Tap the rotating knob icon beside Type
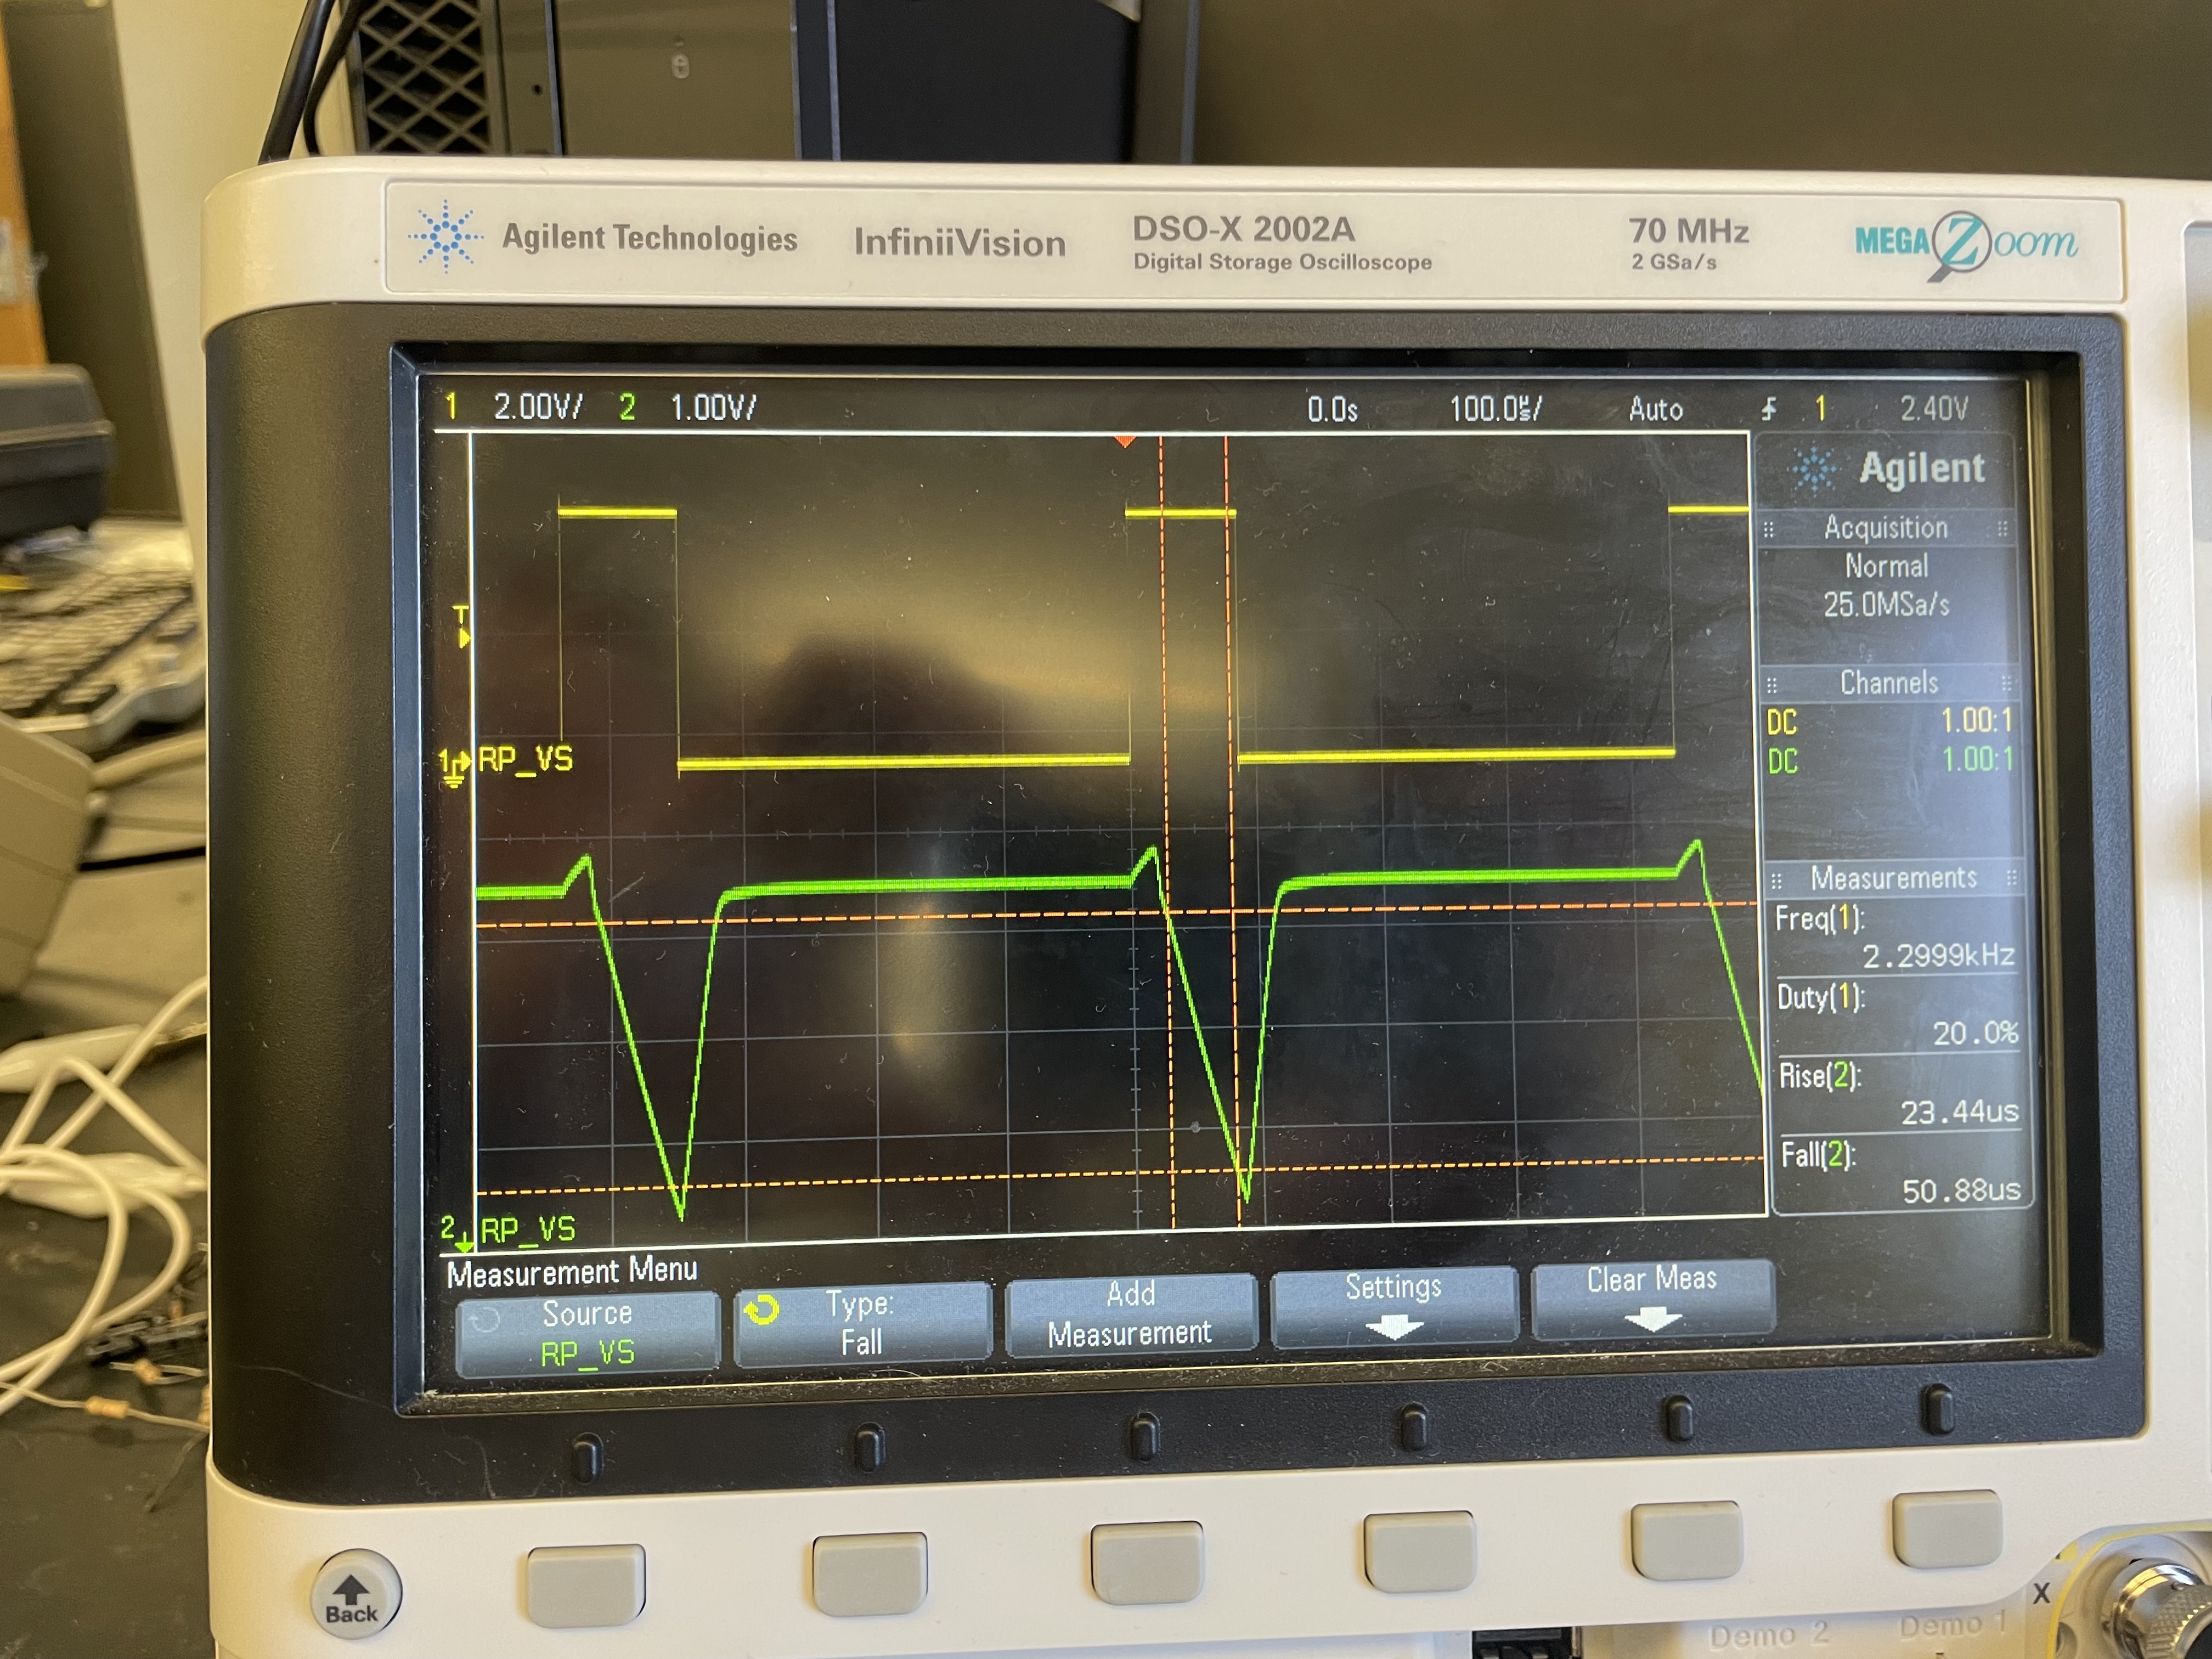 [x=762, y=1309]
